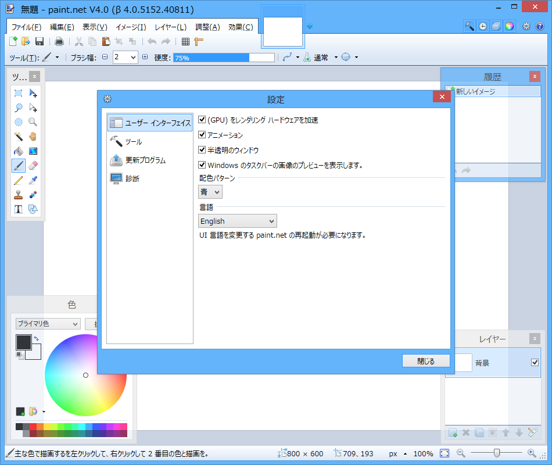Screen dimensions: 552x465
Task: Select the Clone Stamp tool
Action: pyautogui.click(x=18, y=194)
